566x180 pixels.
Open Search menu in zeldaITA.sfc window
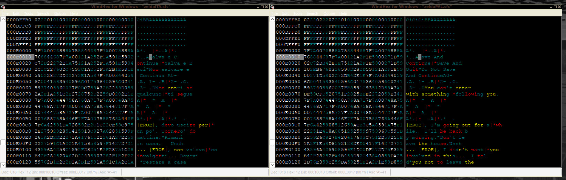click(x=43, y=13)
